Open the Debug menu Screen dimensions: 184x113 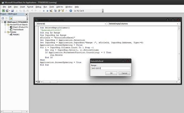pyautogui.click(x=38, y=7)
